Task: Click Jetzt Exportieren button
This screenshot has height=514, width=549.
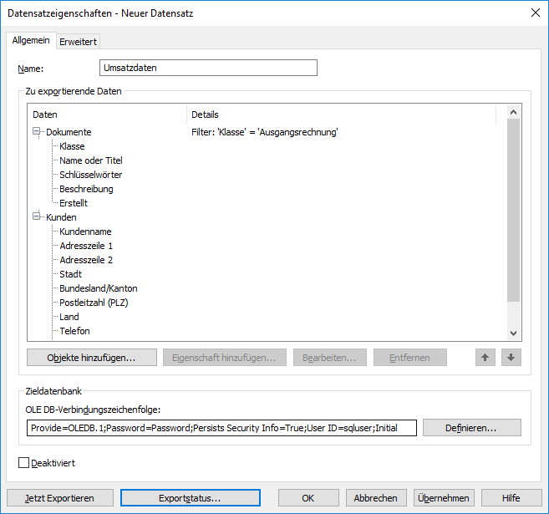Action: click(59, 497)
